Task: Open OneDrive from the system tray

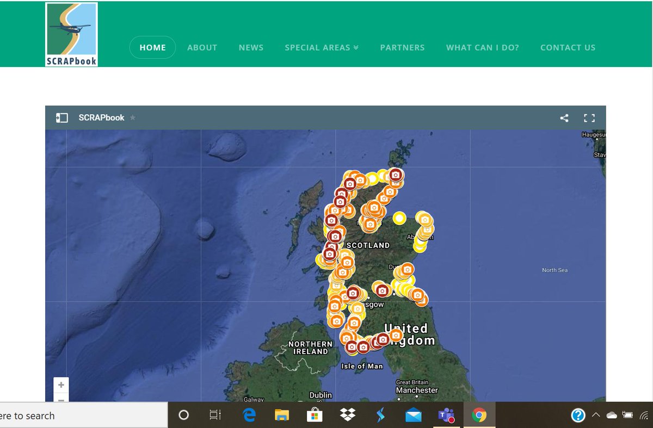Action: 611,415
